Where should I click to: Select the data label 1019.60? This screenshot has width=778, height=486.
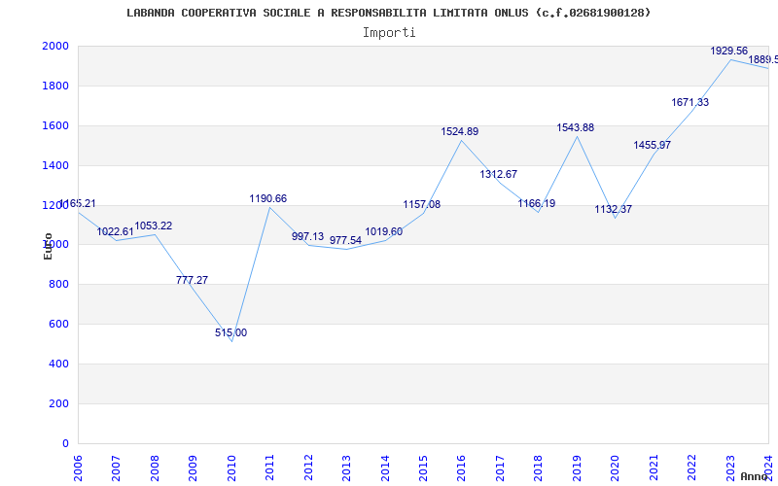tap(383, 231)
